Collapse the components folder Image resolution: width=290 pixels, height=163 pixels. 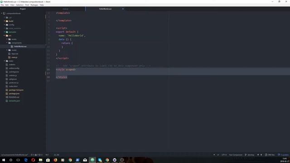(7, 43)
